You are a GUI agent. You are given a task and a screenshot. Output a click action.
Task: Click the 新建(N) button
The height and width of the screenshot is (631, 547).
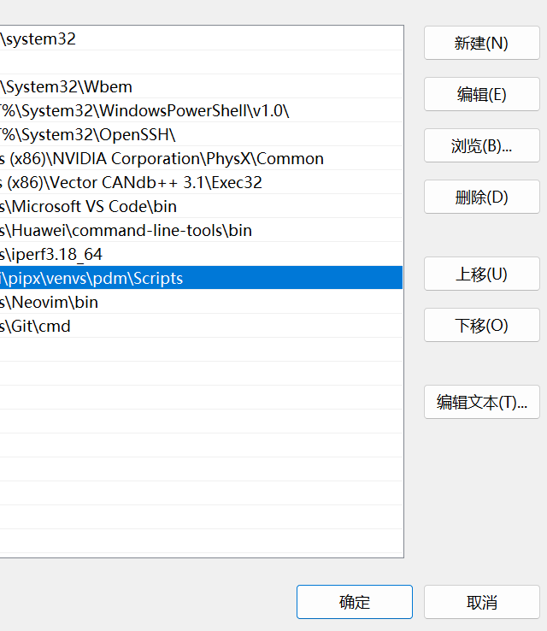pos(481,43)
